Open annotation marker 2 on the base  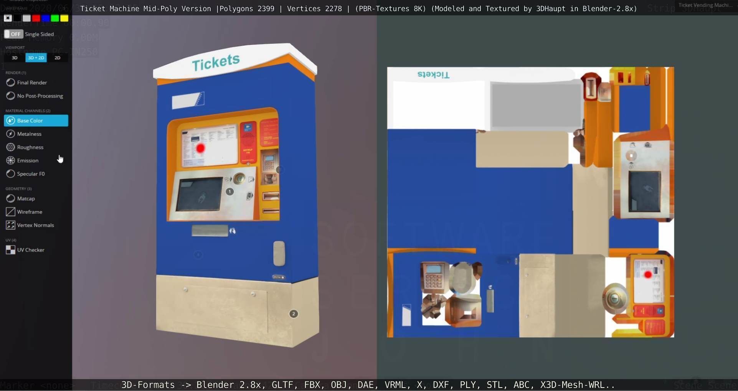[294, 314]
